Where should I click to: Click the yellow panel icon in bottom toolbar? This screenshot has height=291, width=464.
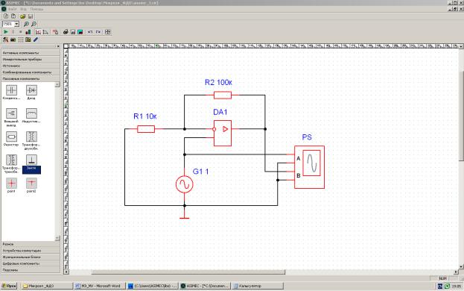pyautogui.click(x=28, y=40)
